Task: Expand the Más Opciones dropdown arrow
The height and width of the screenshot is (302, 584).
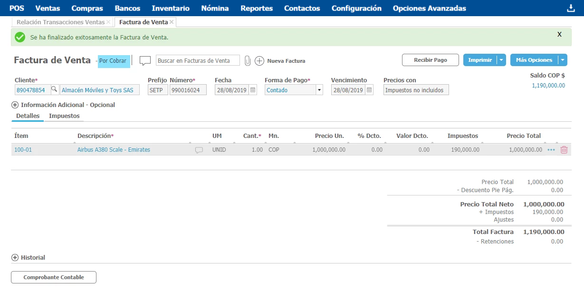Action: [563, 60]
